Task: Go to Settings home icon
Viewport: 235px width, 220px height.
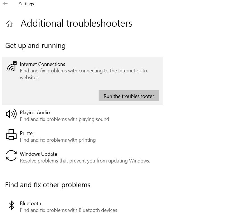Action: 9,24
